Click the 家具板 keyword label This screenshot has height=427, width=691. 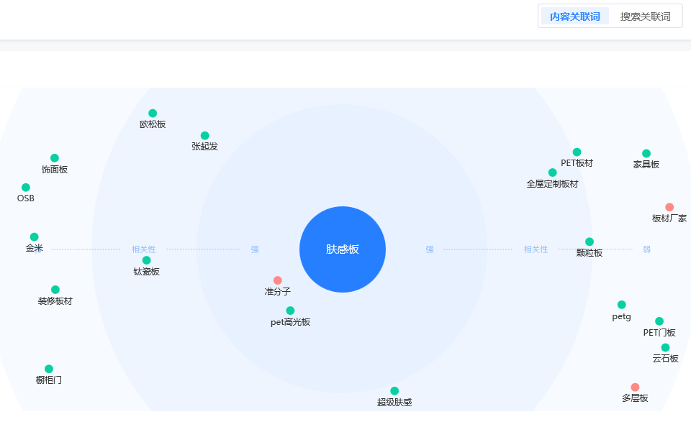[646, 165]
